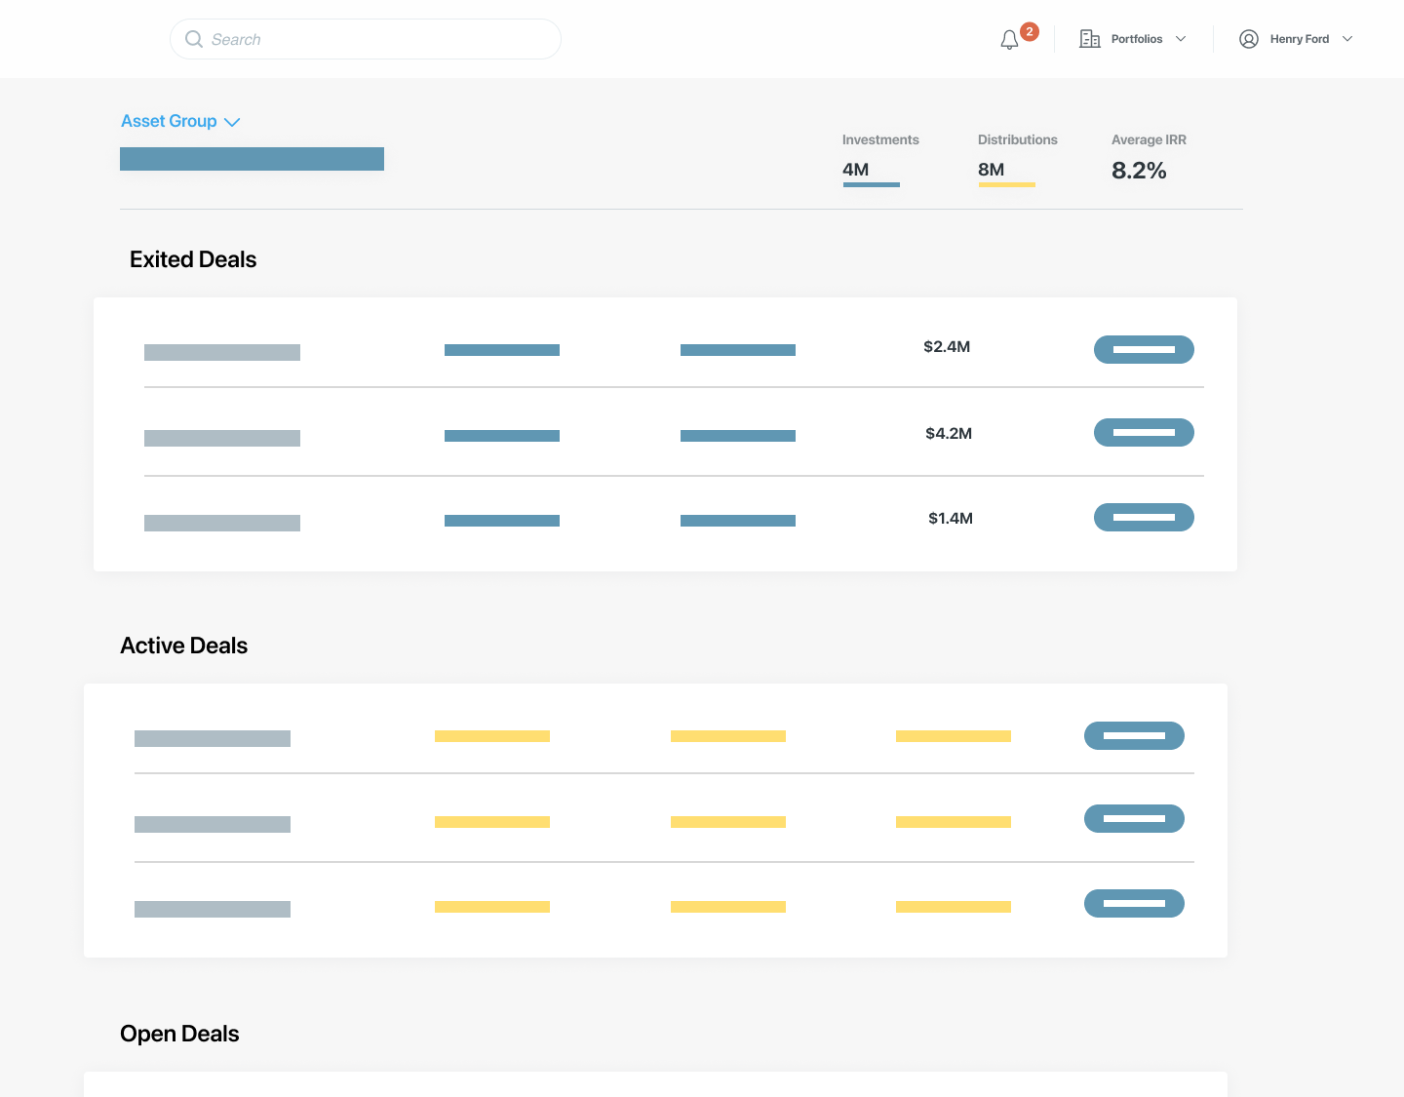Open the $4.2M exited deal name

222,438
